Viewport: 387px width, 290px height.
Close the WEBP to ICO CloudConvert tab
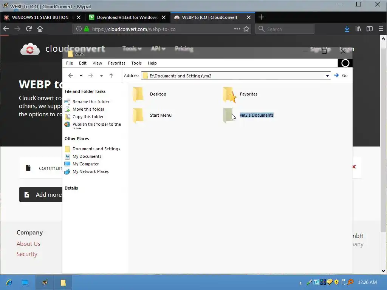(249, 17)
